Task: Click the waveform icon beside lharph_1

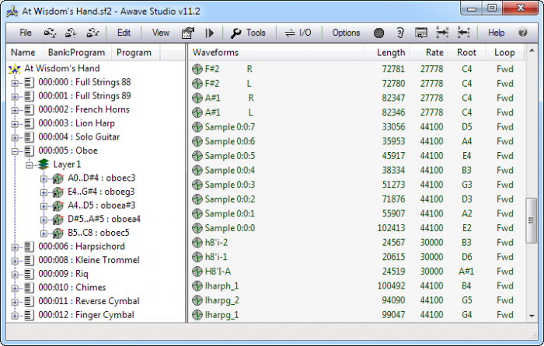Action: pos(197,286)
